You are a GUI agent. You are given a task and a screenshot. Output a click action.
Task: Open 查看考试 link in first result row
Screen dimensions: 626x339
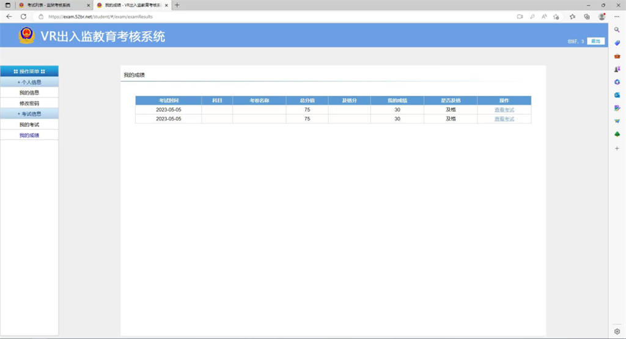click(504, 110)
